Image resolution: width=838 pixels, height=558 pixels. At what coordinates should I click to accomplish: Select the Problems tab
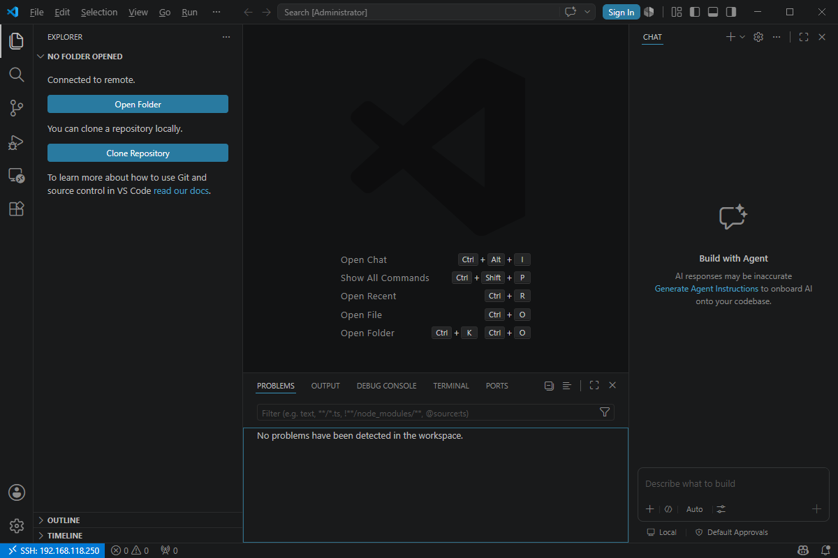tap(276, 386)
